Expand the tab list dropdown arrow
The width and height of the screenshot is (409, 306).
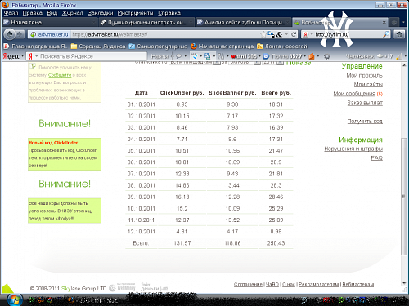point(403,22)
